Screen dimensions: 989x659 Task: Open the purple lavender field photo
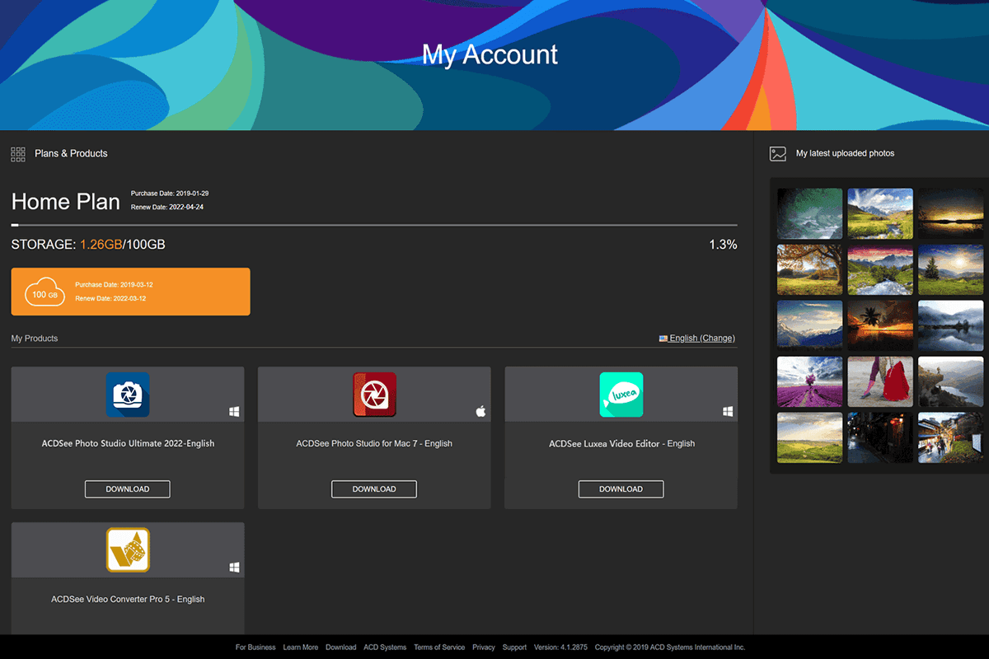pos(810,381)
